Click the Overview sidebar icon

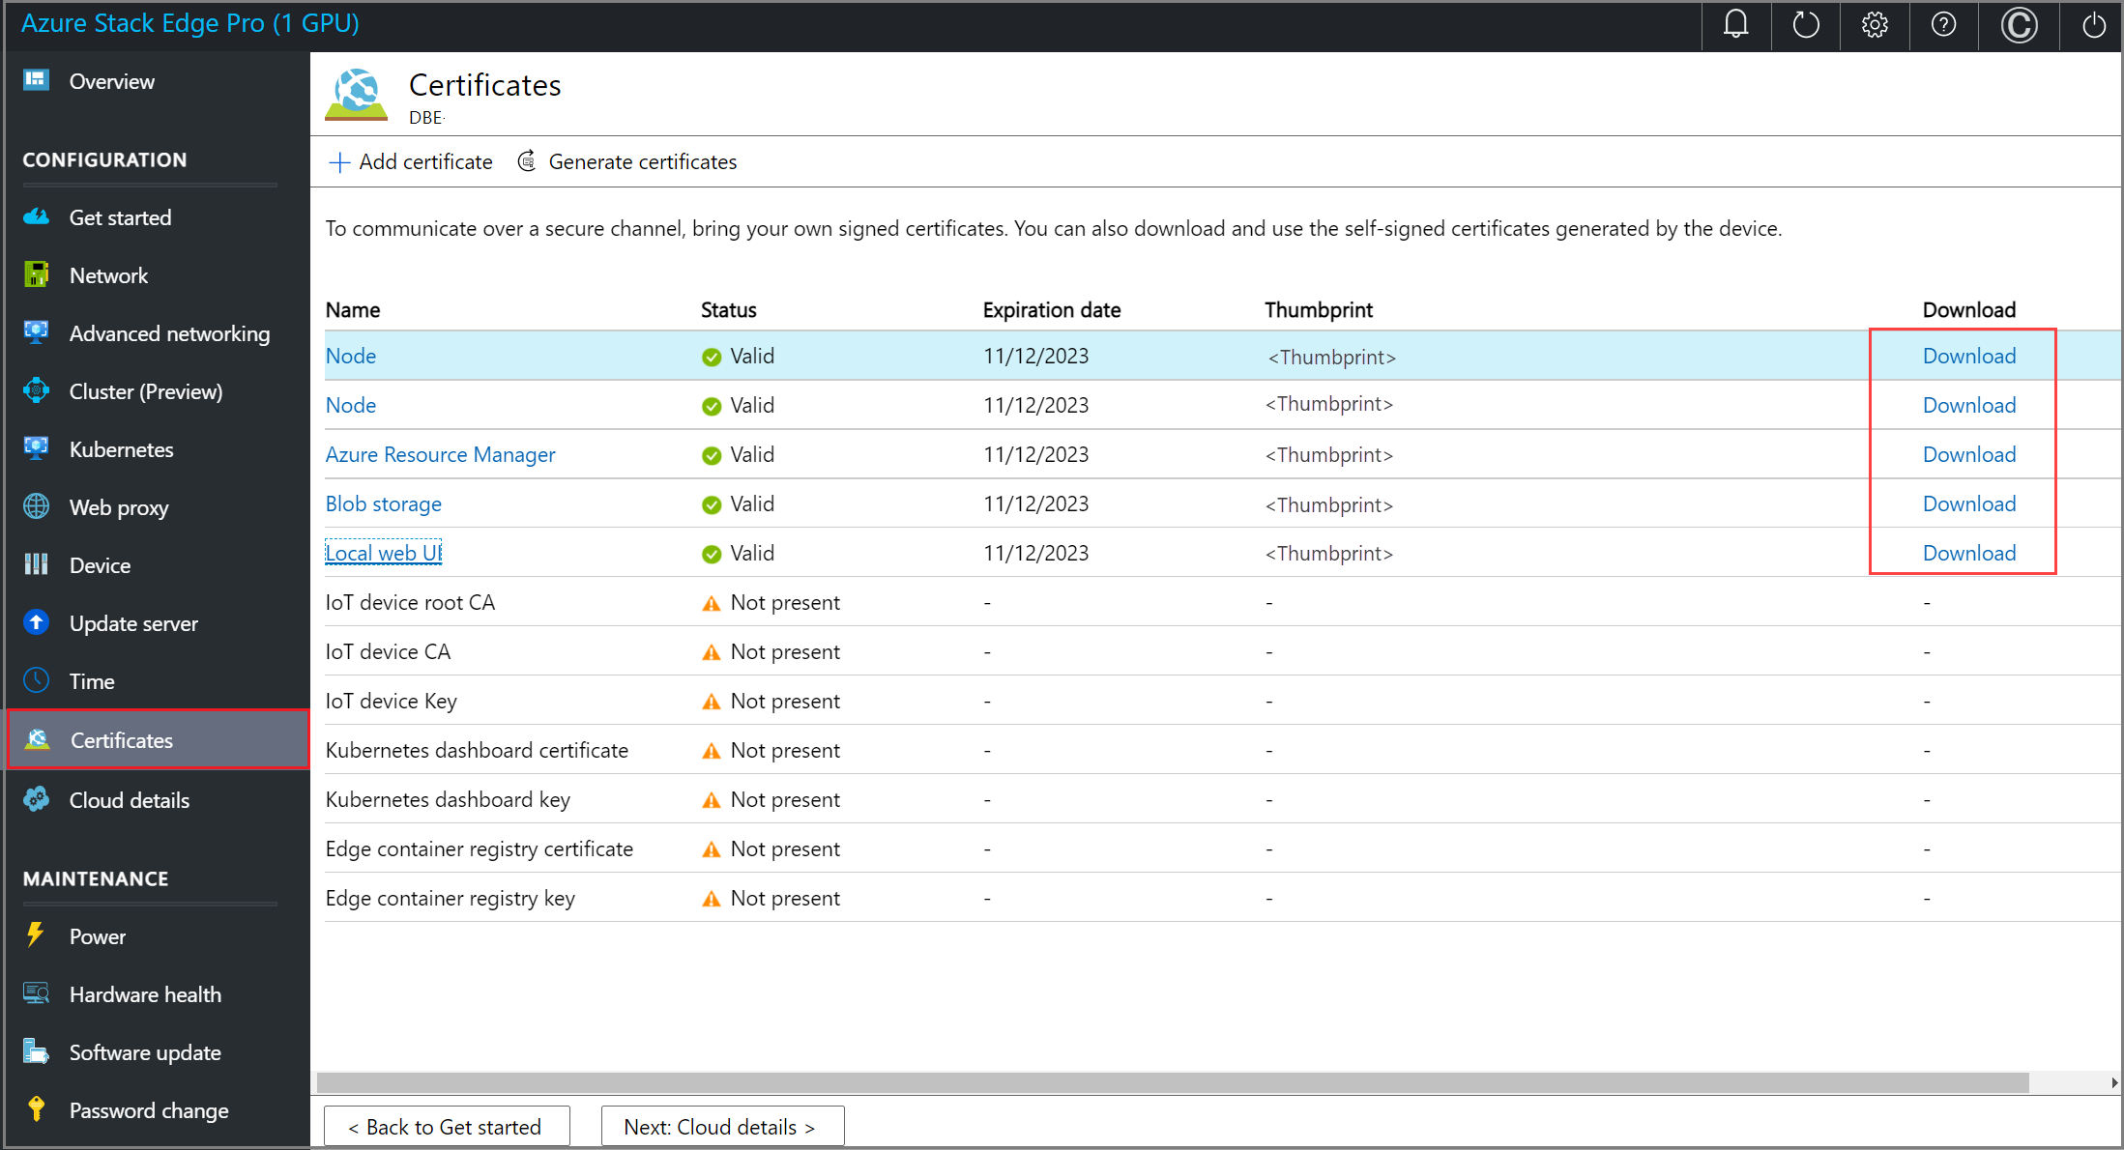(x=39, y=81)
